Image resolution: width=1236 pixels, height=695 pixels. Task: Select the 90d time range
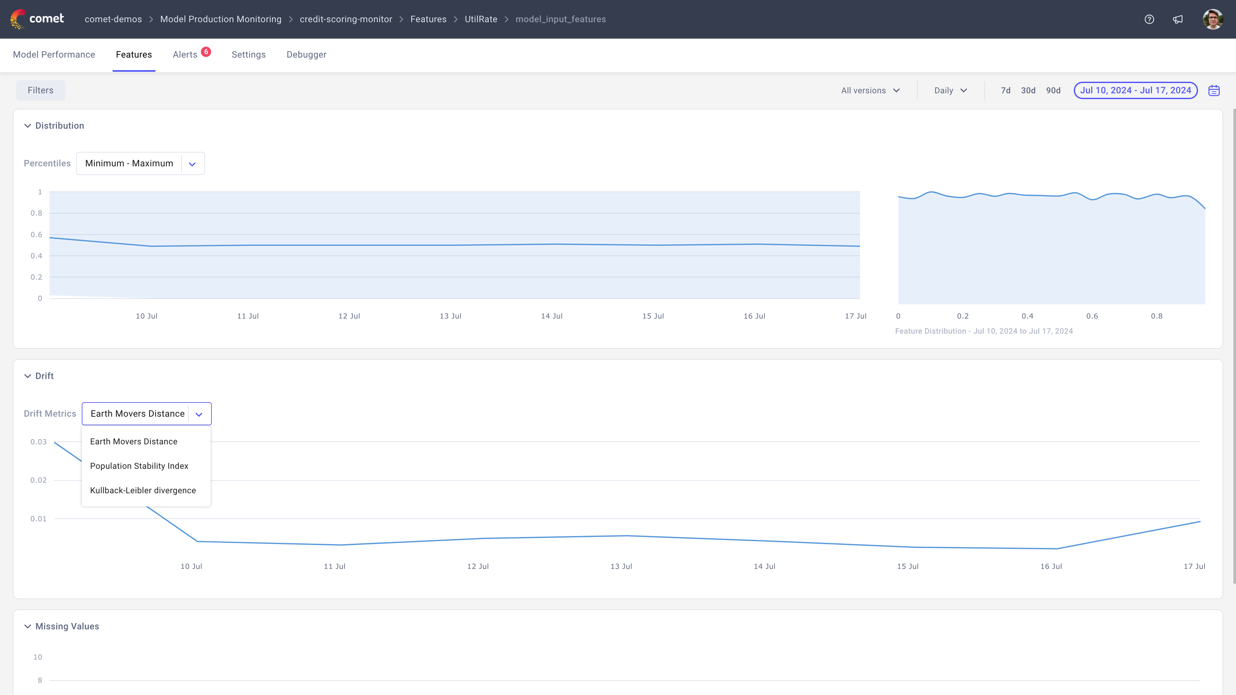1053,90
